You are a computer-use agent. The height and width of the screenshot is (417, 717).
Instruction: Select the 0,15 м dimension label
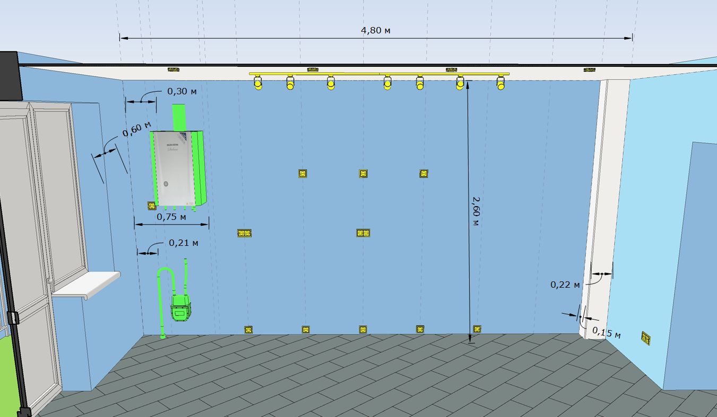[x=606, y=333]
